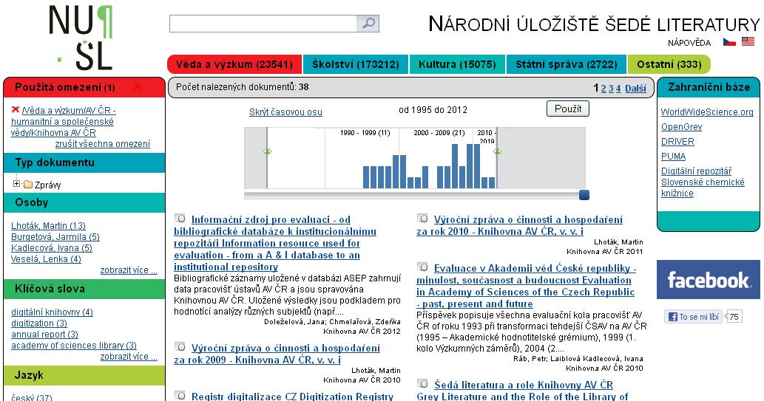Go to results page 4
The image size is (764, 401).
618,89
